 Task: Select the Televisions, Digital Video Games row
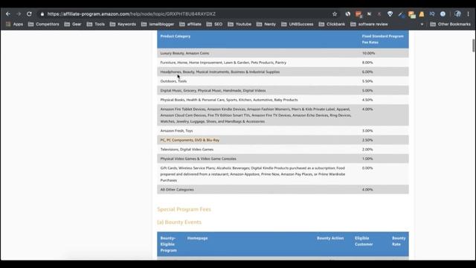click(x=283, y=150)
